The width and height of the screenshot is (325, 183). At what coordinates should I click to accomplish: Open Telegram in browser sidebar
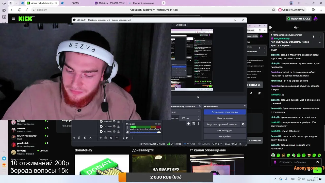pyautogui.click(x=4, y=158)
